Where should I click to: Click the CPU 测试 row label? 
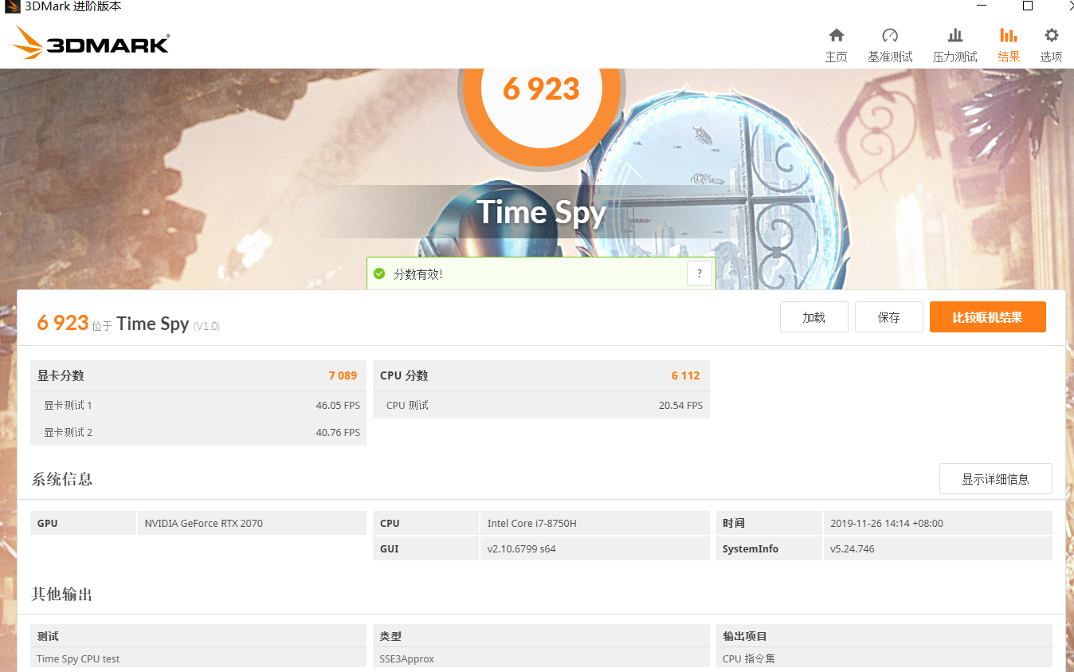coord(407,405)
